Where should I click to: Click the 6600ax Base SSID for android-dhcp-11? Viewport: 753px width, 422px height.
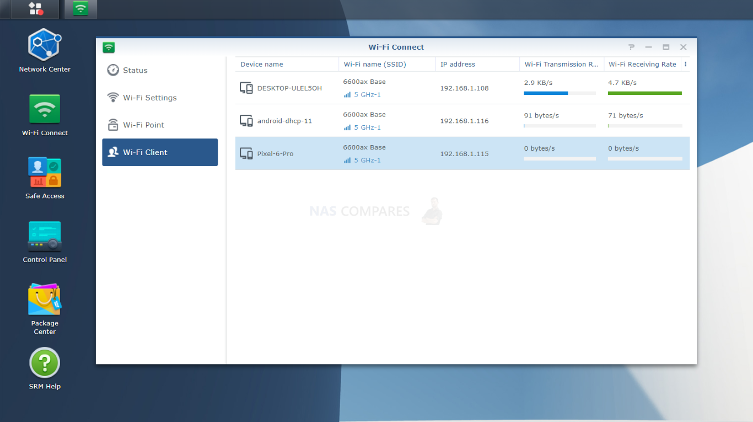coord(364,115)
